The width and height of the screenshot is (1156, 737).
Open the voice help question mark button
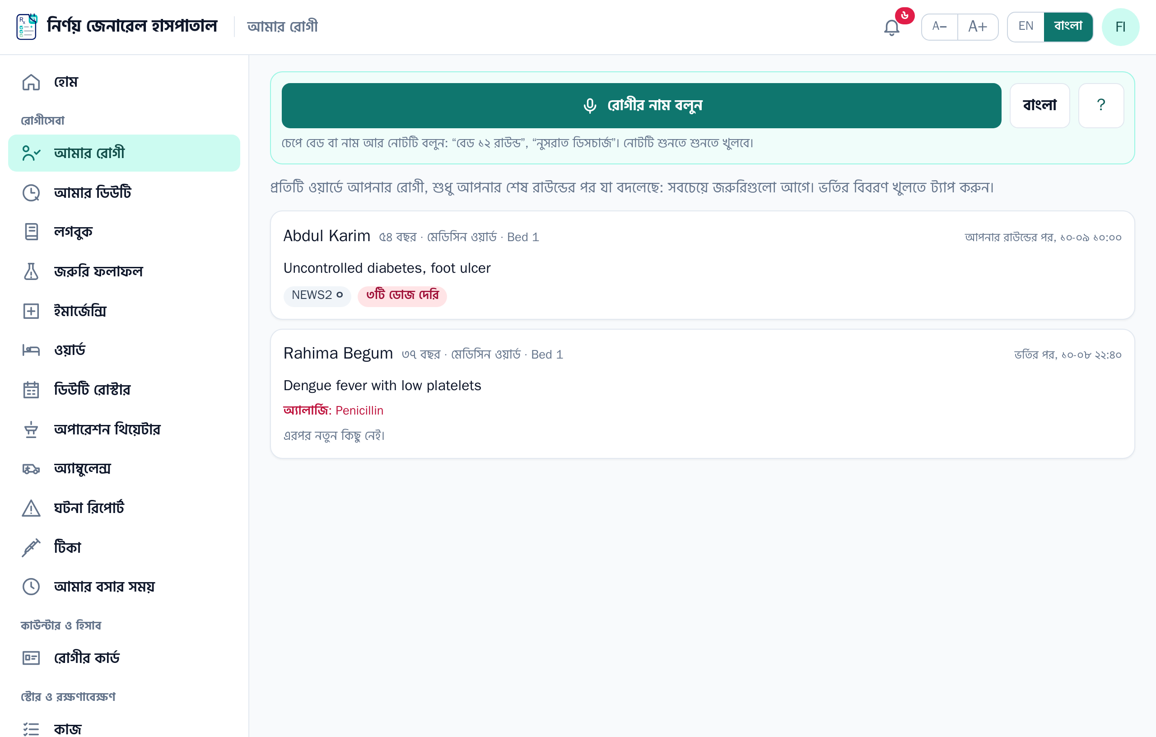(1101, 105)
